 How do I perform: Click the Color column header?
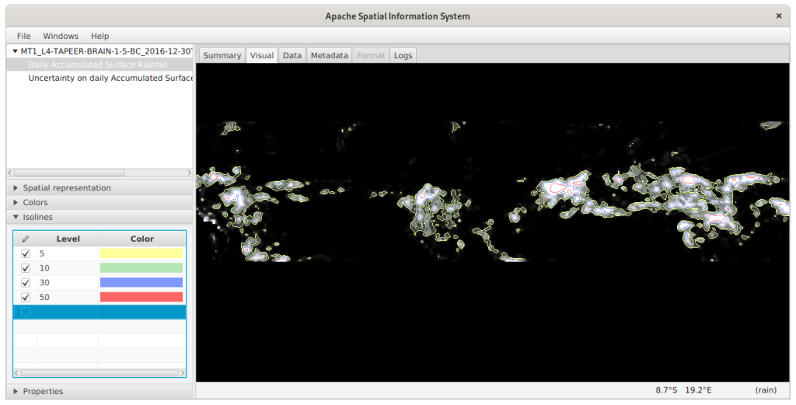pos(142,239)
